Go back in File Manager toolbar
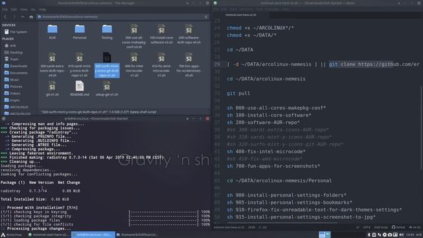 coord(5,17)
